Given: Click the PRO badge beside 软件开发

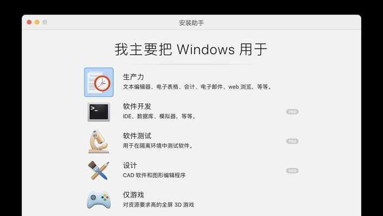Looking at the screenshot, I should 292,112.
